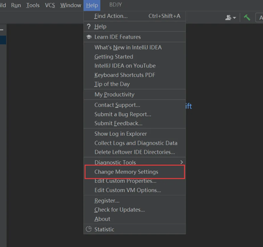Click the Statistic pie chart icon
The image size is (263, 247).
point(89,229)
